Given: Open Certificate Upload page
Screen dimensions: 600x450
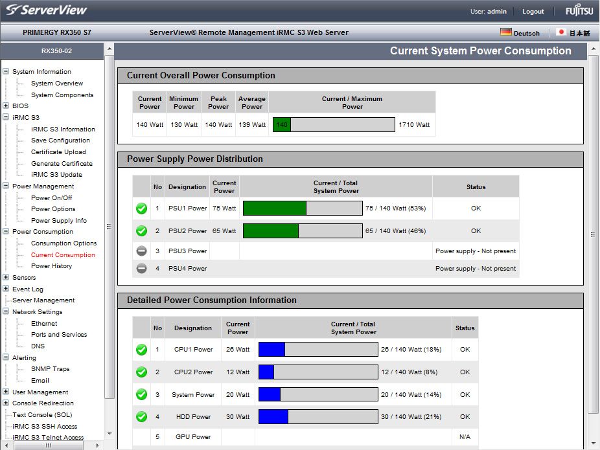Looking at the screenshot, I should [58, 152].
